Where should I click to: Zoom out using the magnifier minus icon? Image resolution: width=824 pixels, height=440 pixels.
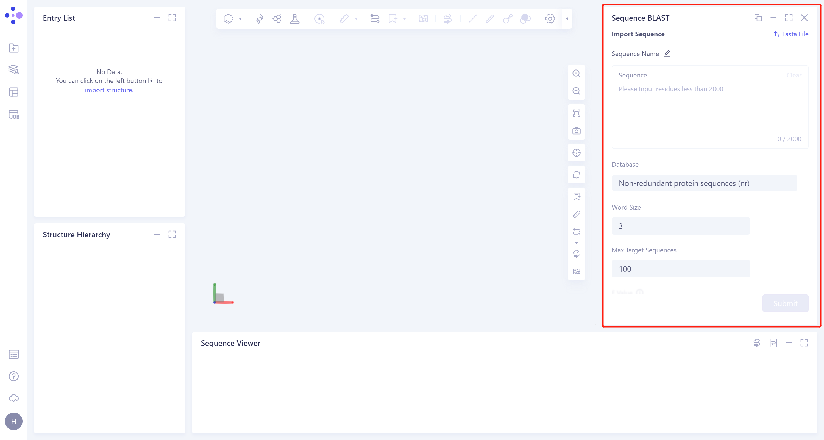(x=577, y=91)
